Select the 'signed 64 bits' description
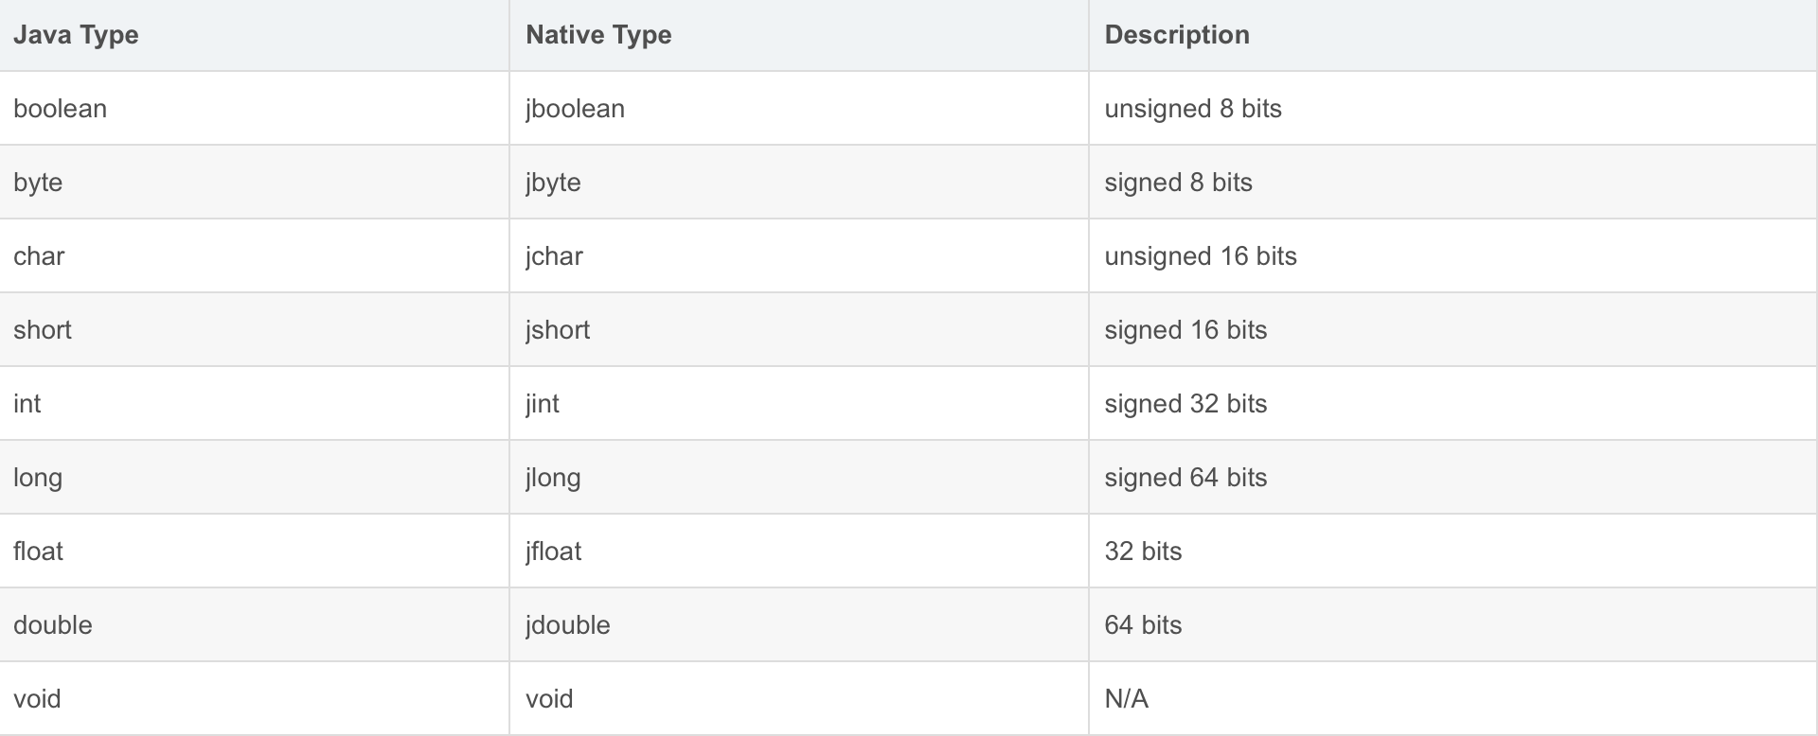 [x=1185, y=478]
